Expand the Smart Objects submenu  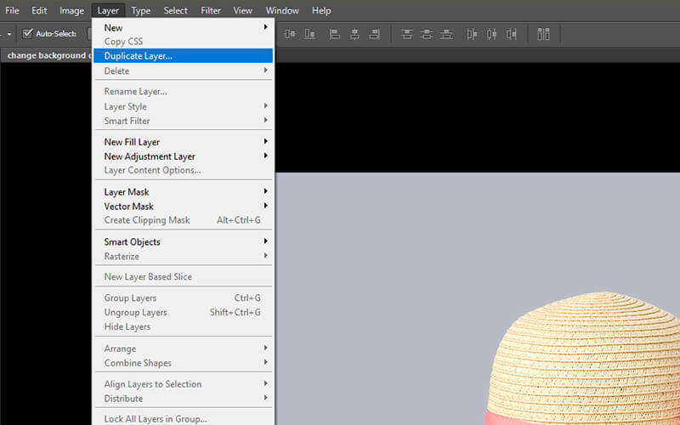(183, 241)
